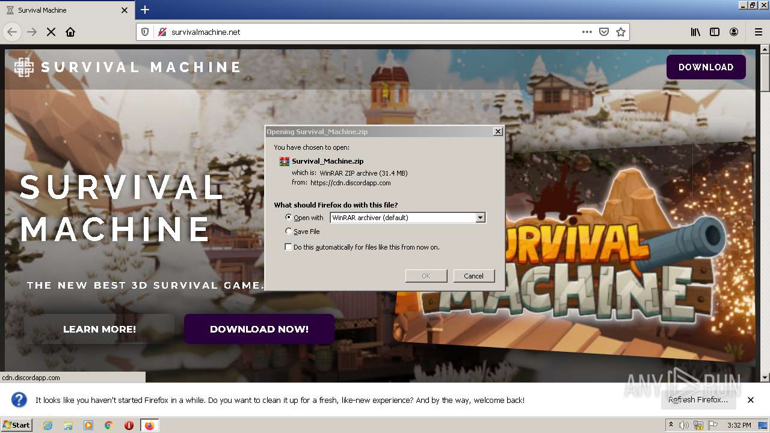This screenshot has height=433, width=770.
Task: Click the Refresh Firefox button
Action: pyautogui.click(x=698, y=400)
